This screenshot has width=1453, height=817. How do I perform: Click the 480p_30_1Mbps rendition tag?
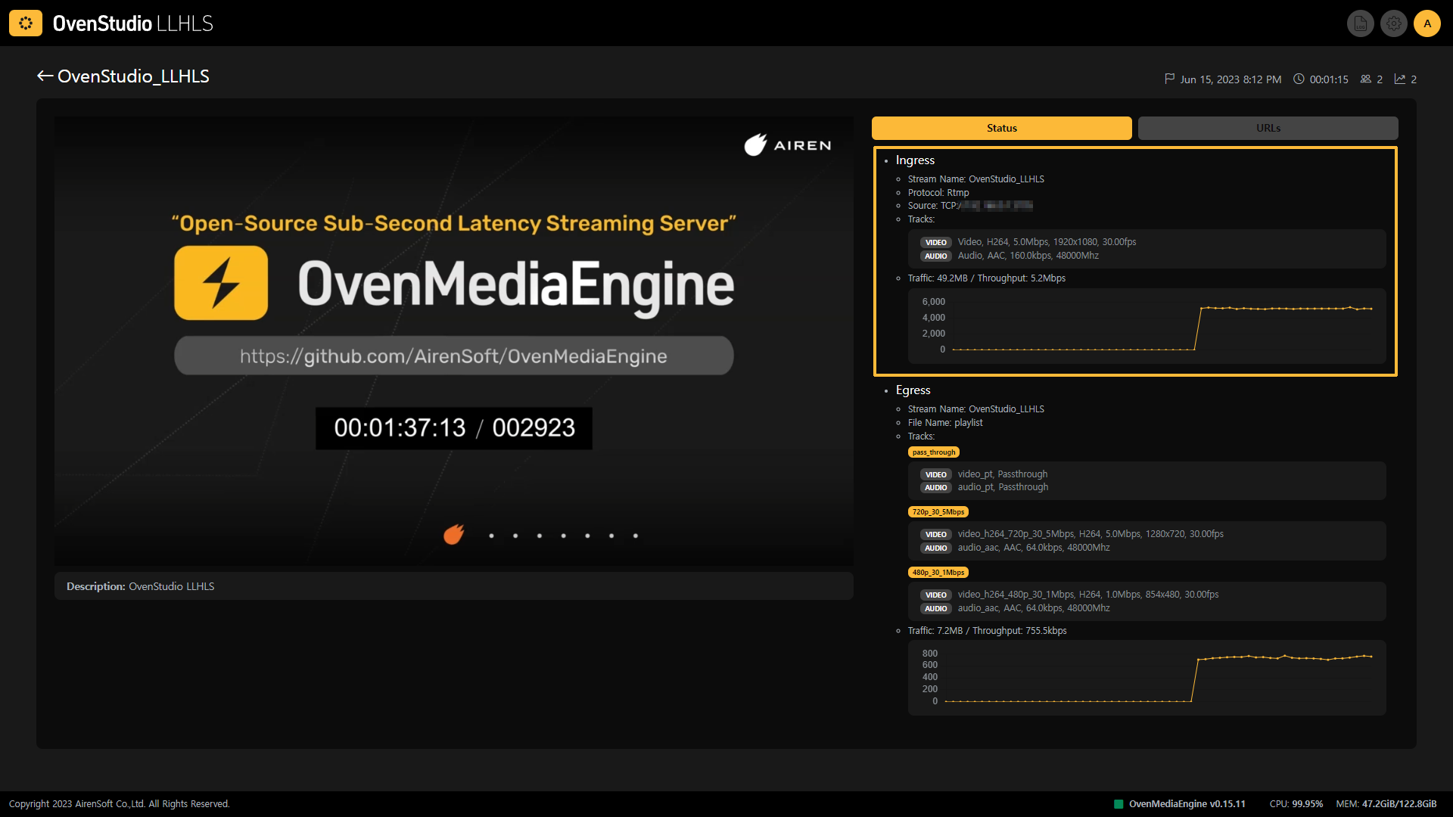(938, 573)
